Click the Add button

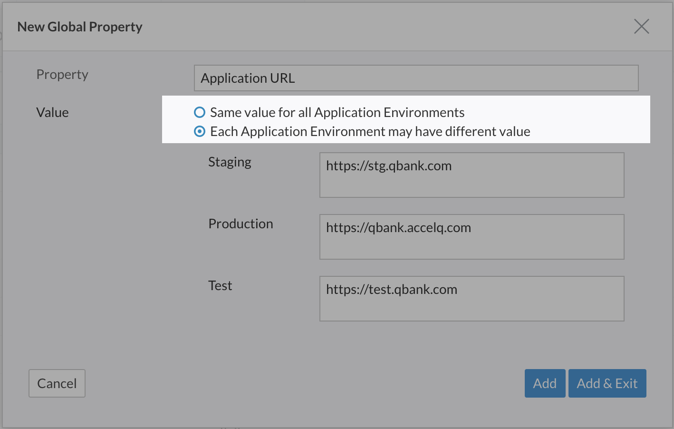545,383
